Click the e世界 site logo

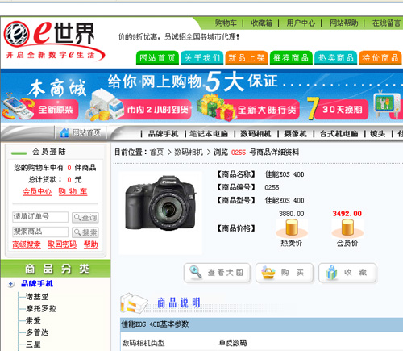coord(54,40)
